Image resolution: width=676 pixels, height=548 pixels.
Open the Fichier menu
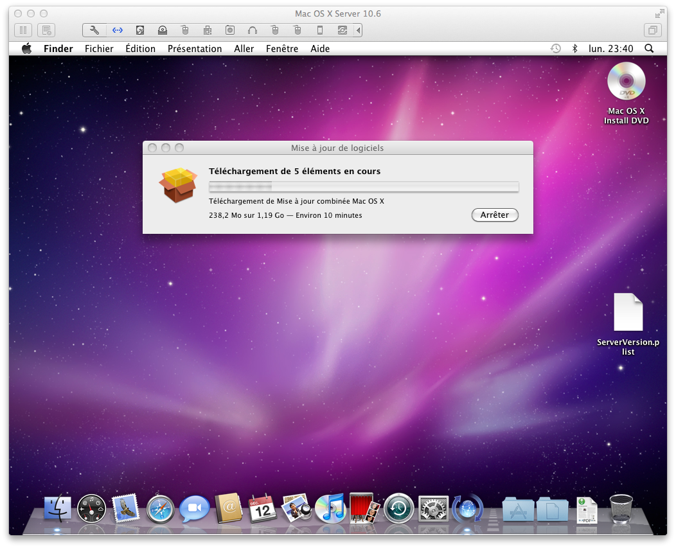tap(99, 49)
